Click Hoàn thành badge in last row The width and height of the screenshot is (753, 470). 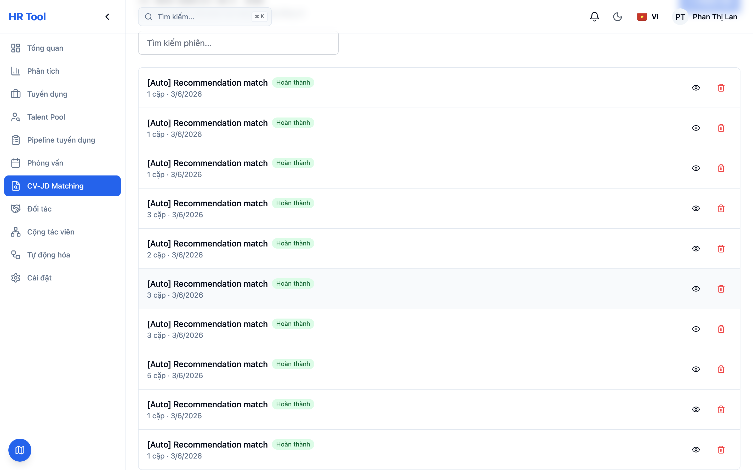tap(293, 444)
